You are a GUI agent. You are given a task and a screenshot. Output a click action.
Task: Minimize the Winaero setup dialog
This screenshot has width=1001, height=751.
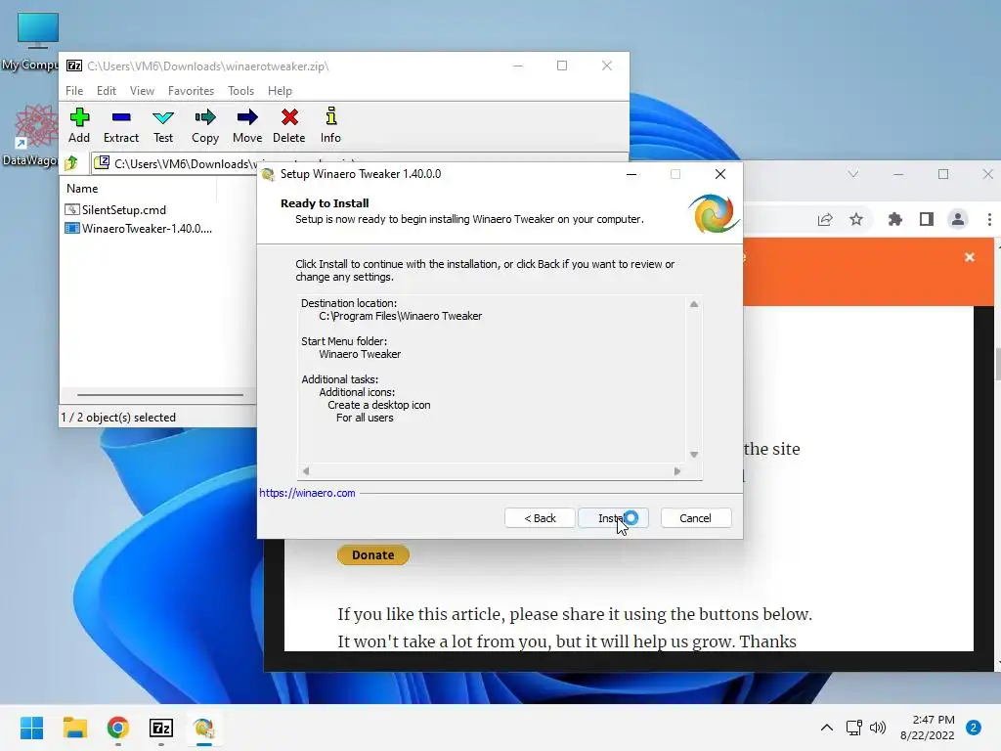(x=631, y=174)
